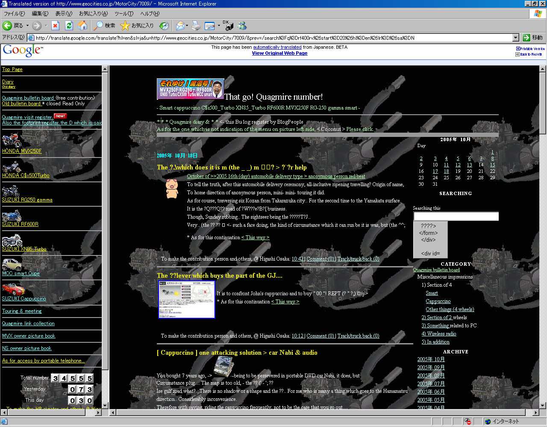Open the MVX owner picture book link
Viewport: 547px width, 427px height.
pos(29,336)
